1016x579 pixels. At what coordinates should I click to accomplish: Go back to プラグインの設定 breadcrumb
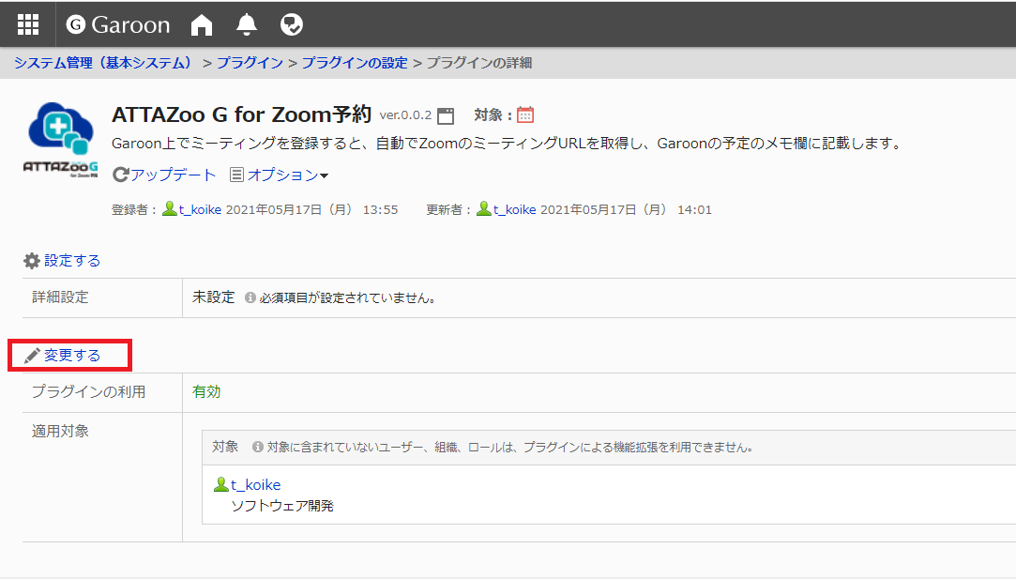[355, 63]
